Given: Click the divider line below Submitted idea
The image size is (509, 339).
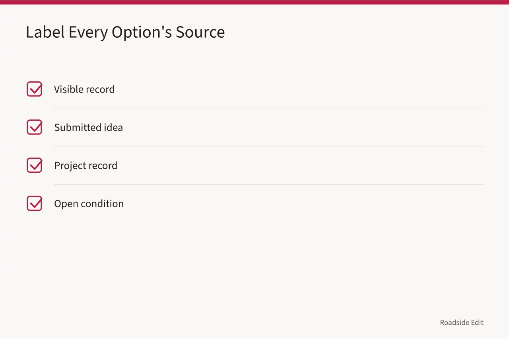Looking at the screenshot, I should 269,146.
